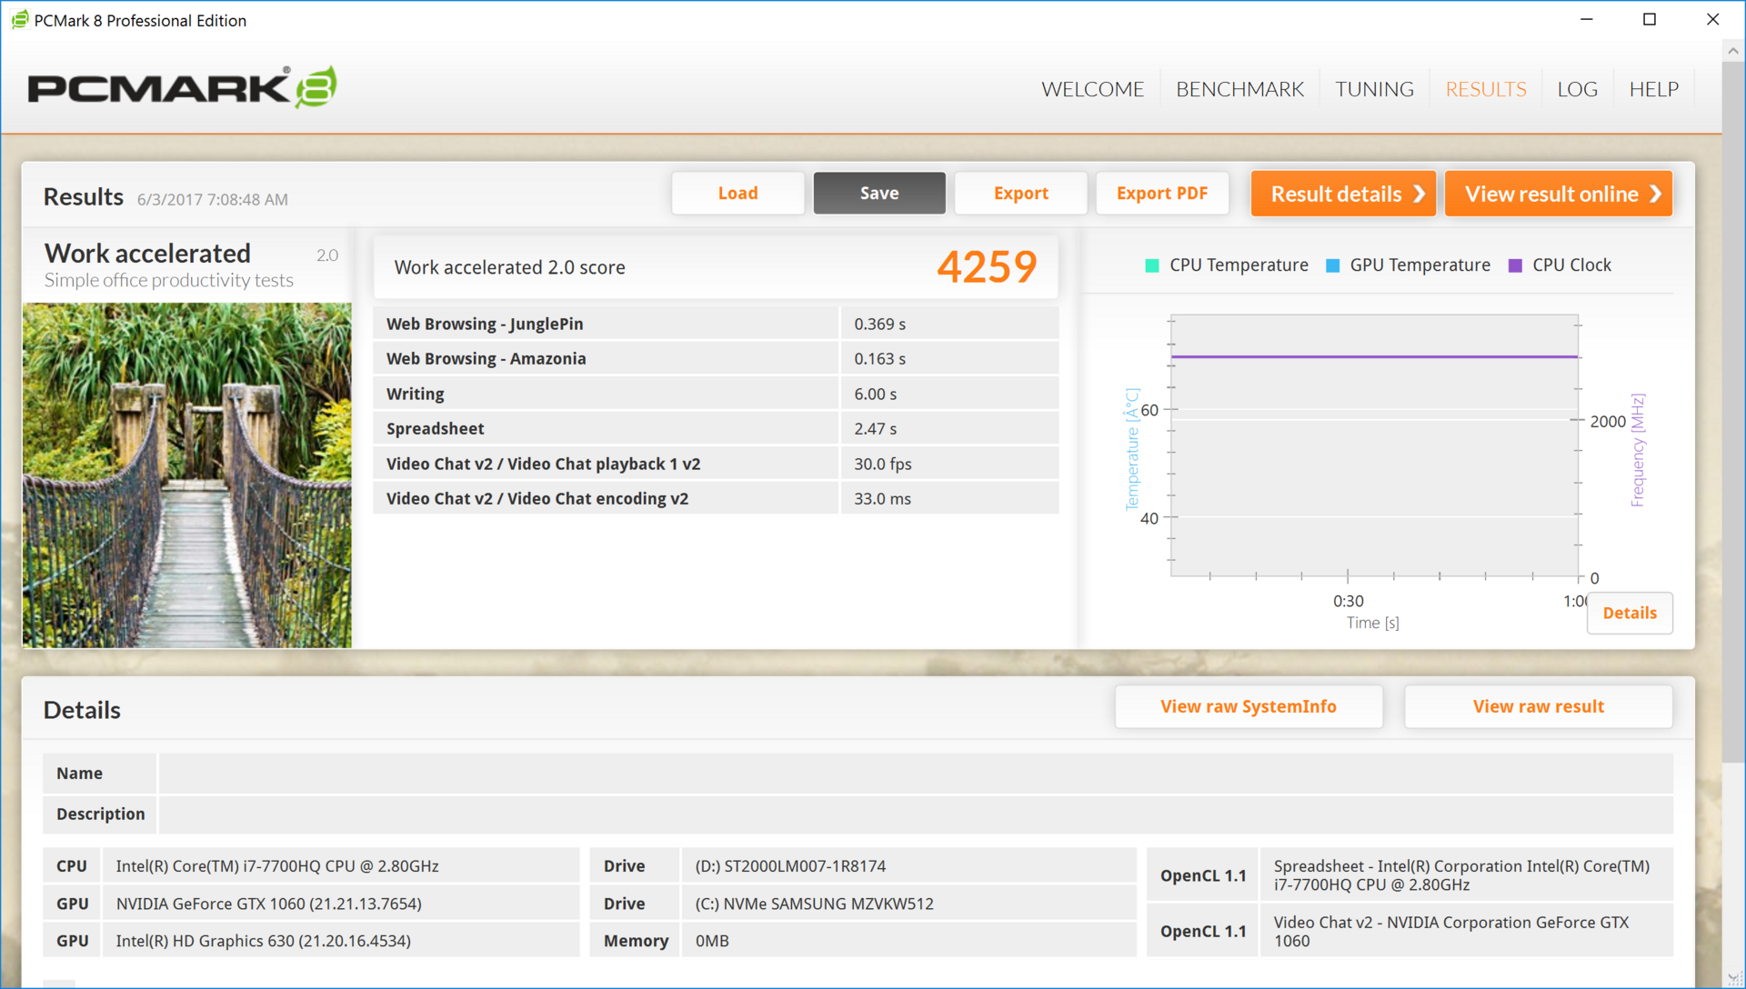This screenshot has height=989, width=1746.
Task: Click the '2.47 s' Spreadsheet value
Action: [875, 428]
